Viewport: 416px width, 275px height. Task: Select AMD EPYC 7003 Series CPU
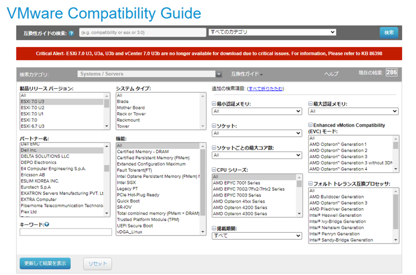tap(254, 195)
